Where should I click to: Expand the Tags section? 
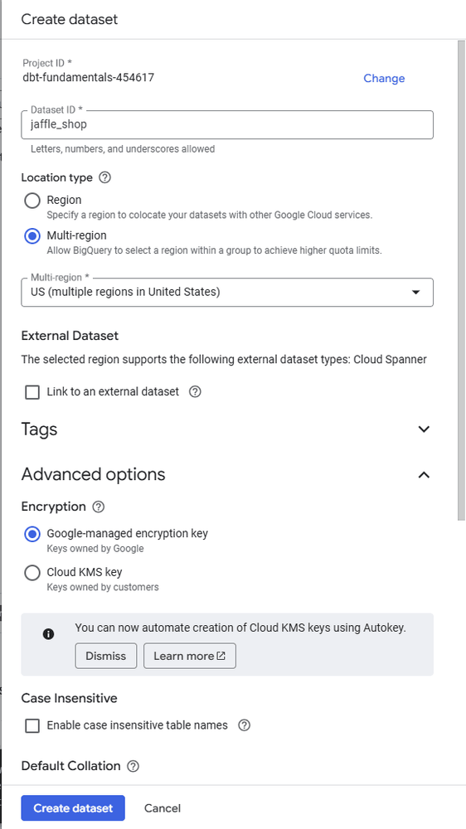424,429
